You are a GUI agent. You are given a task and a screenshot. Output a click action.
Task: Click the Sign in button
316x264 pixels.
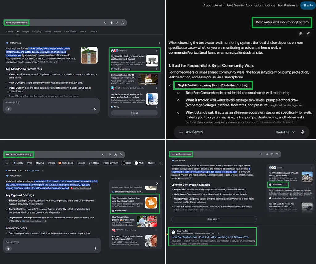(x=308, y=6)
